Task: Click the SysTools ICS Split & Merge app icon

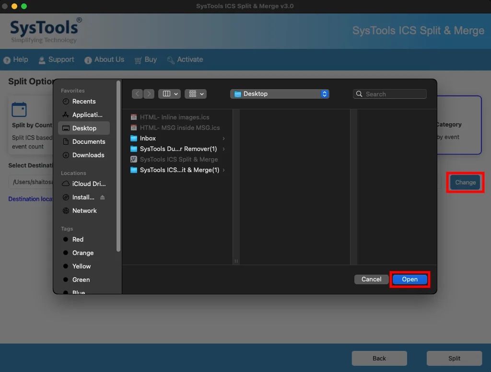Action: point(134,159)
